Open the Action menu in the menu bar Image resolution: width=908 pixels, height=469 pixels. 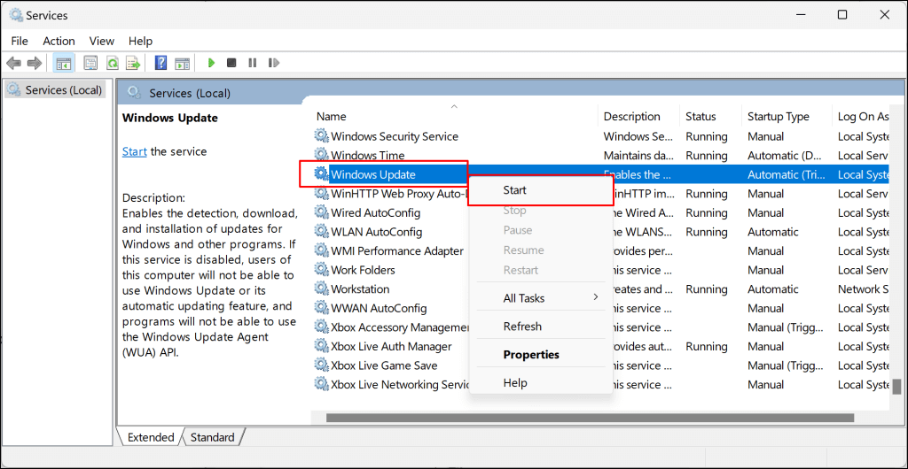[59, 41]
